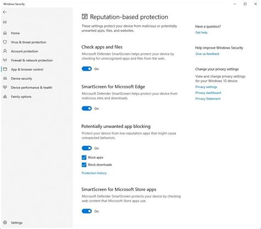Click the Get help link
The image size is (261, 229).
point(202,33)
